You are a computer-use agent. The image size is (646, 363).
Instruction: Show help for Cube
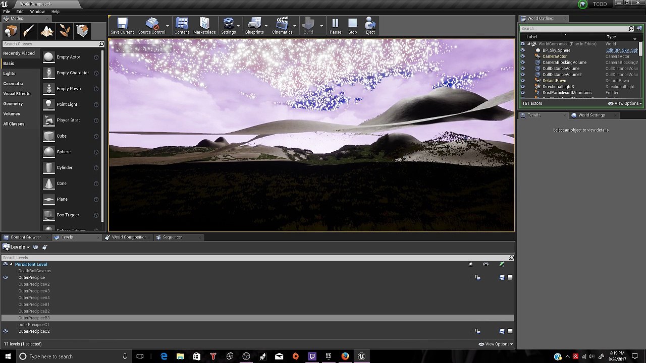(96, 136)
